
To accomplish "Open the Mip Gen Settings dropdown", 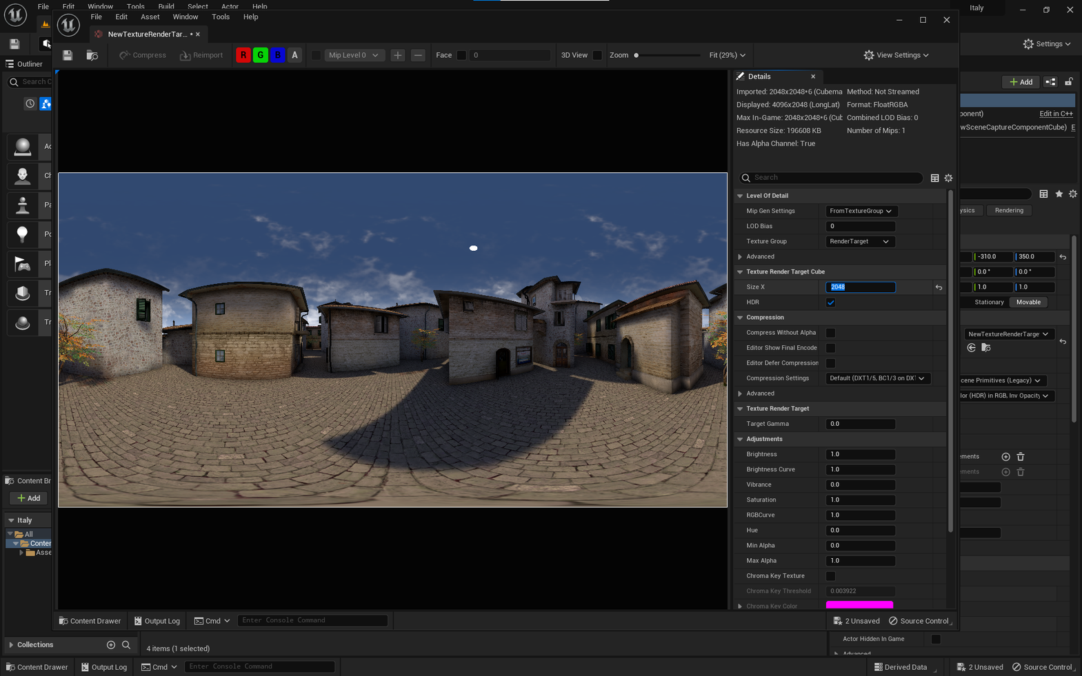I will click(860, 211).
